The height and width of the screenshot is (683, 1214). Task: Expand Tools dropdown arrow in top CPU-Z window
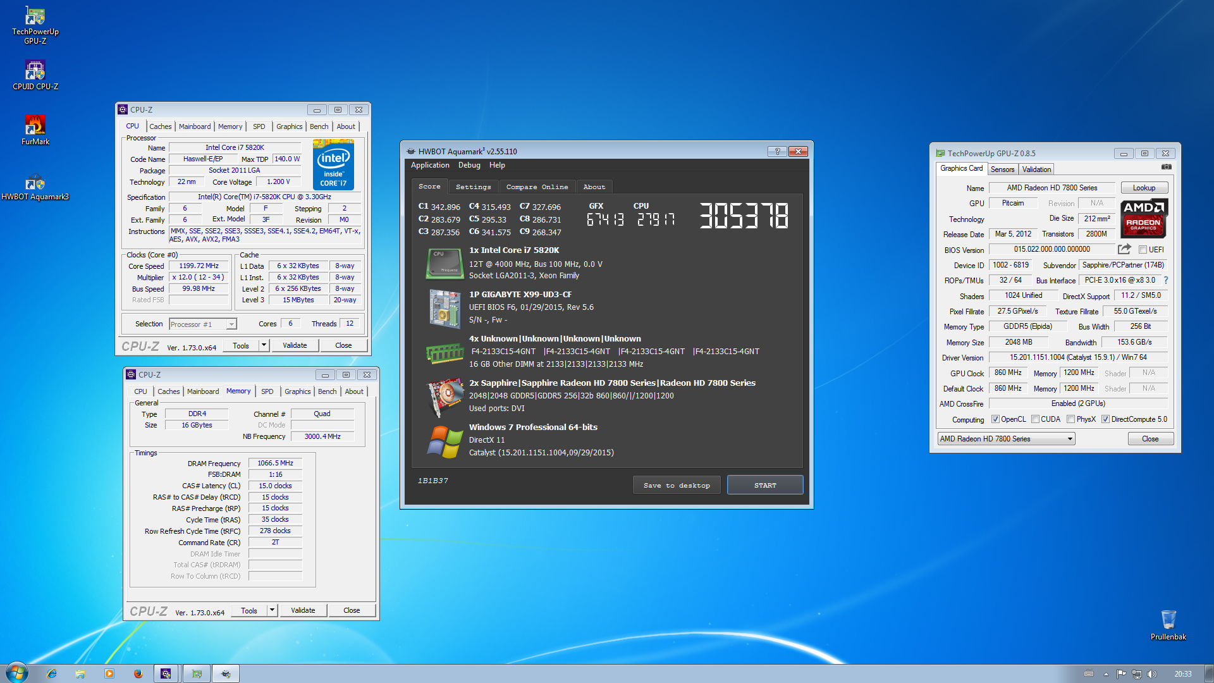tap(264, 345)
